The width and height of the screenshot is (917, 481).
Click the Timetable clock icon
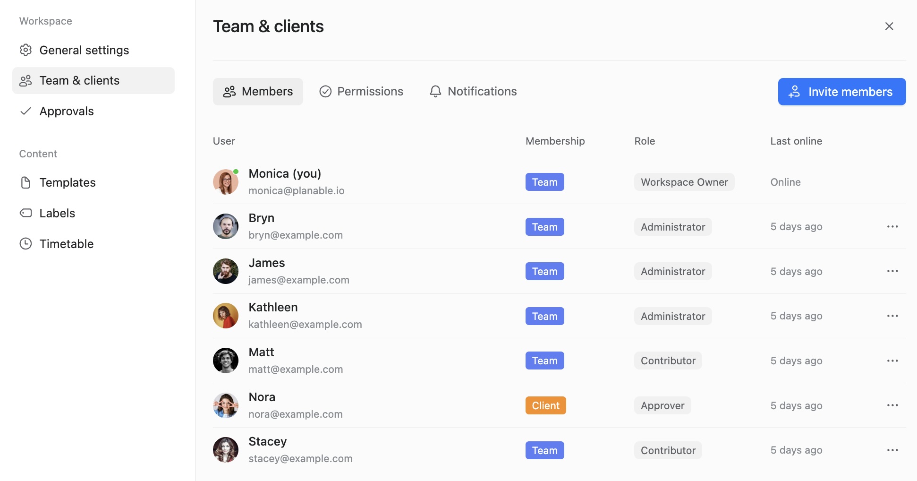click(25, 244)
